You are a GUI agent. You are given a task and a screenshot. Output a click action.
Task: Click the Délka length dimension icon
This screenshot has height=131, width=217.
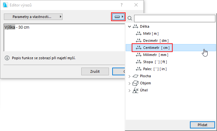point(135,26)
